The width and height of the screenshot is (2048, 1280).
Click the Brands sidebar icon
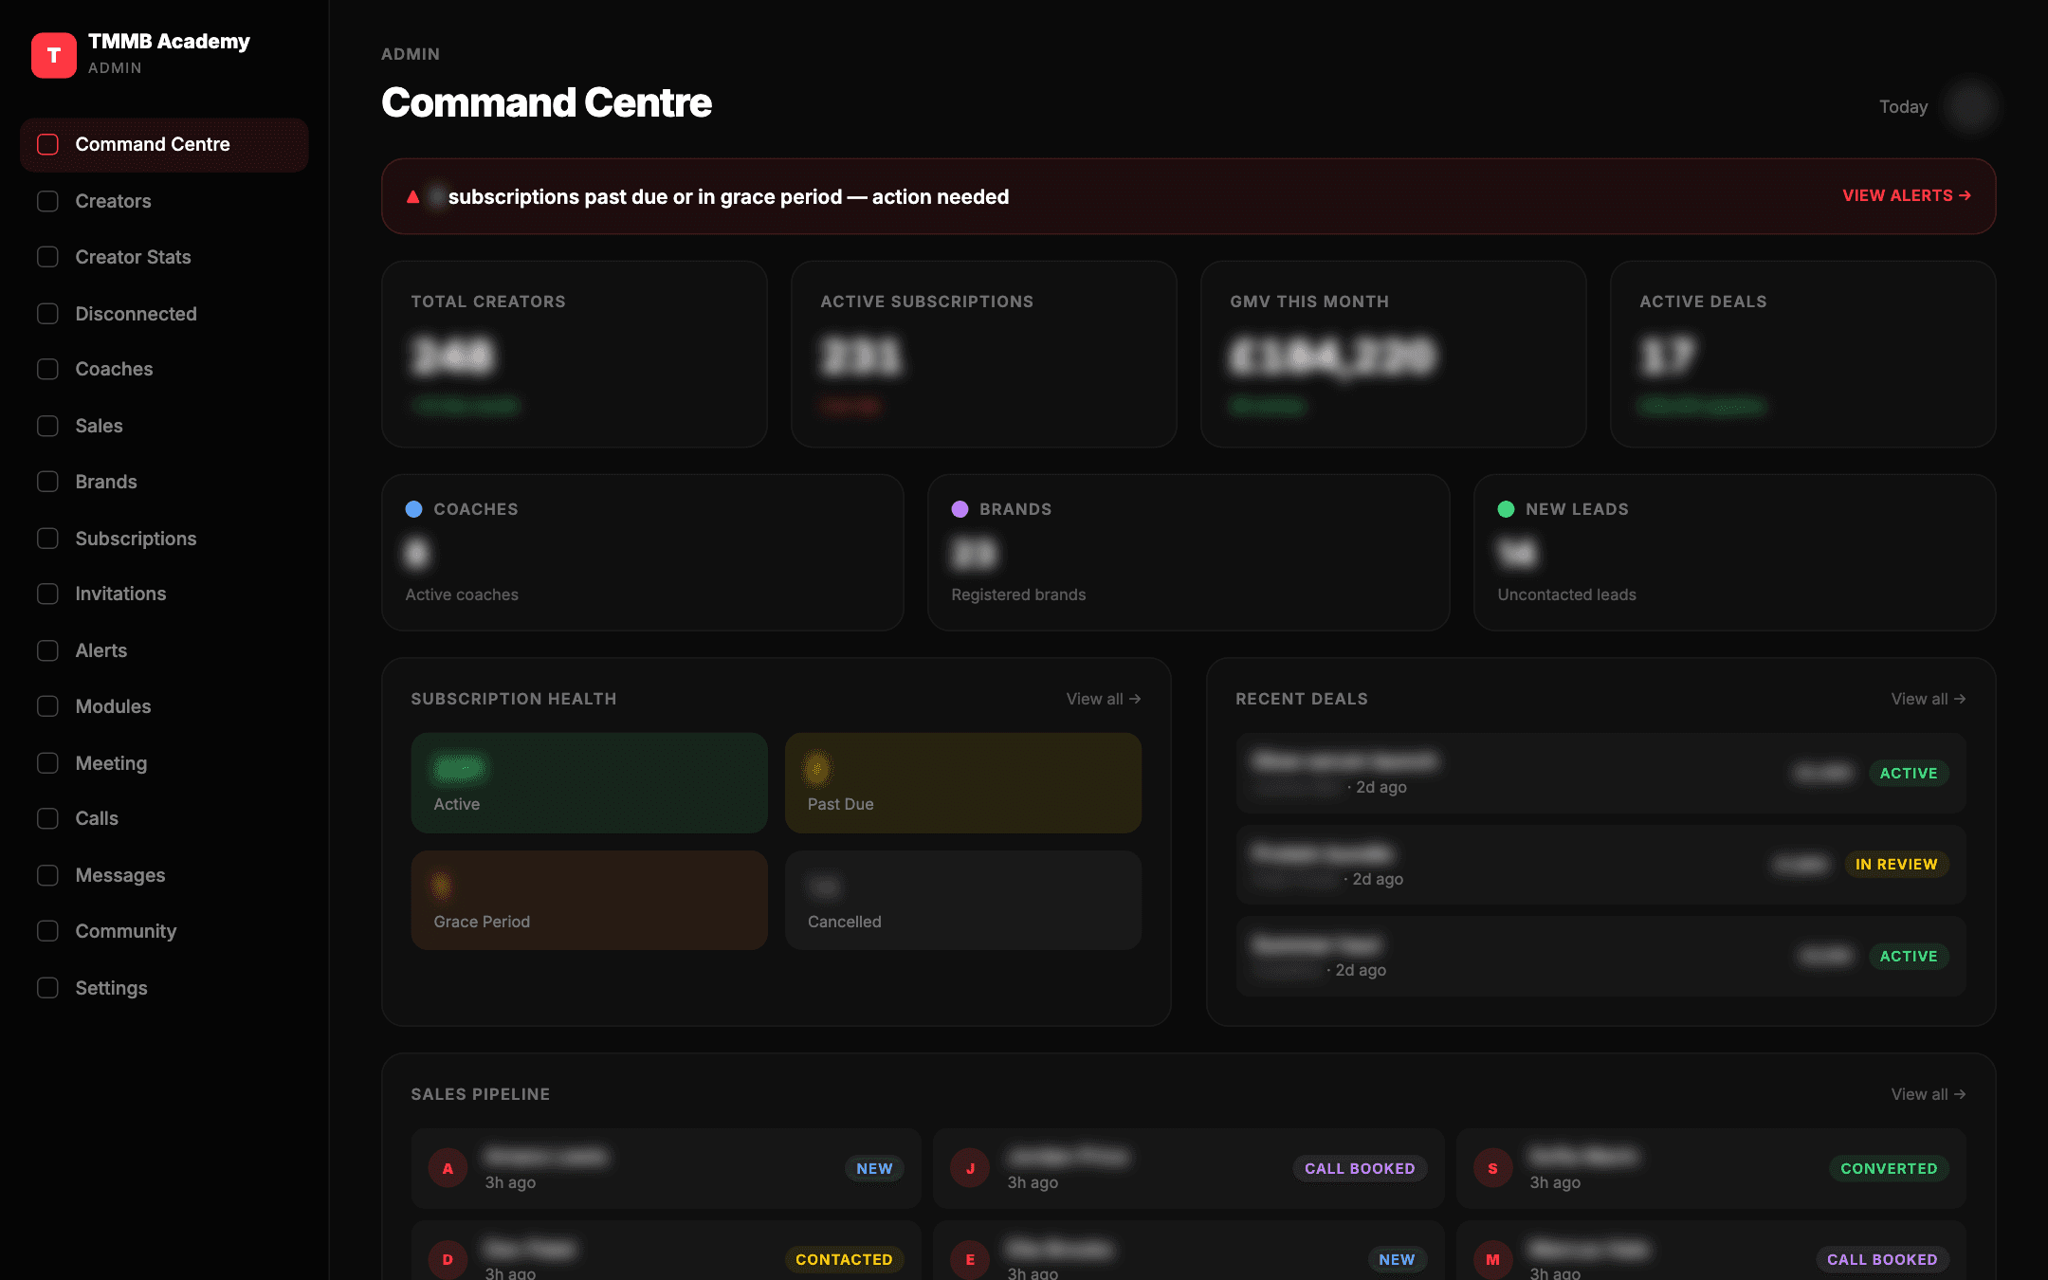tap(47, 482)
